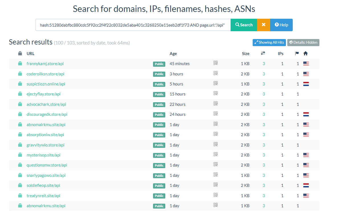Screen dimensions: 342x211
Task: Click Public badge in the frannykamj.store row
Action: click(x=159, y=64)
